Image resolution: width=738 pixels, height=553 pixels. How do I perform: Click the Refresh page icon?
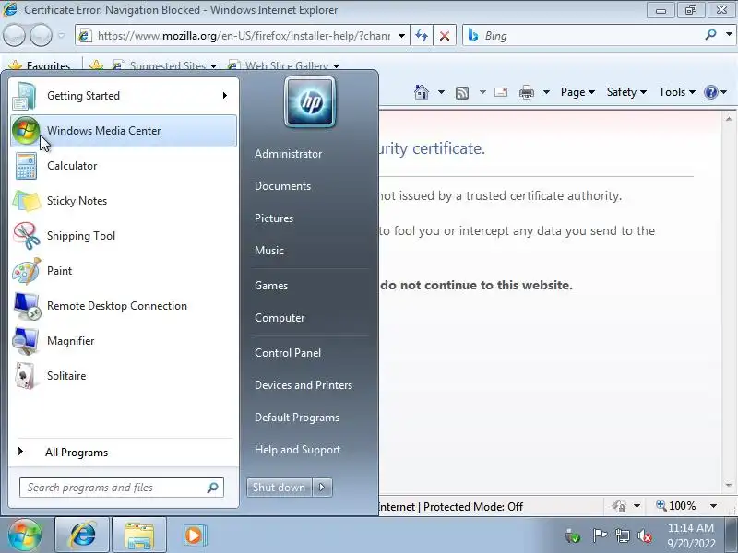pyautogui.click(x=422, y=36)
